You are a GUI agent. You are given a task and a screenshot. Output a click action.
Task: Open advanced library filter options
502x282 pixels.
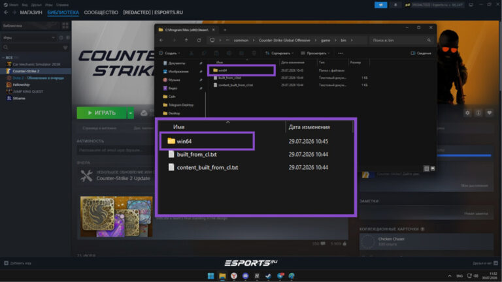click(x=65, y=47)
